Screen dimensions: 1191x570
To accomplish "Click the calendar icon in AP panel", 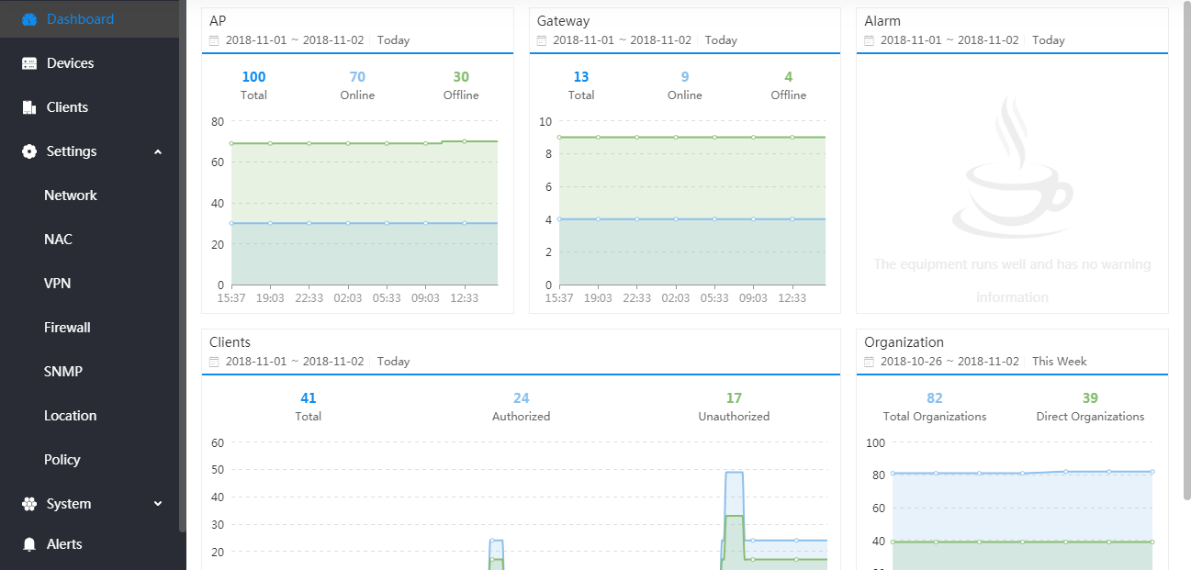I will coord(214,40).
